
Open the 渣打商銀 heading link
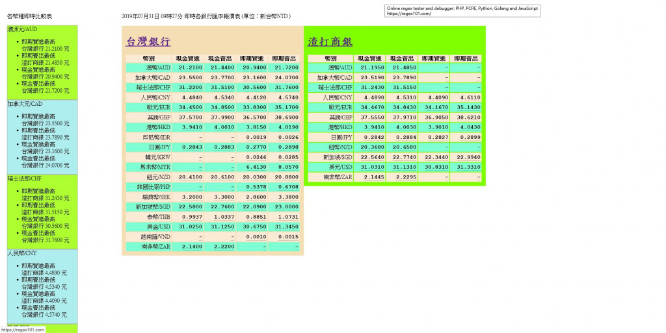tap(330, 42)
